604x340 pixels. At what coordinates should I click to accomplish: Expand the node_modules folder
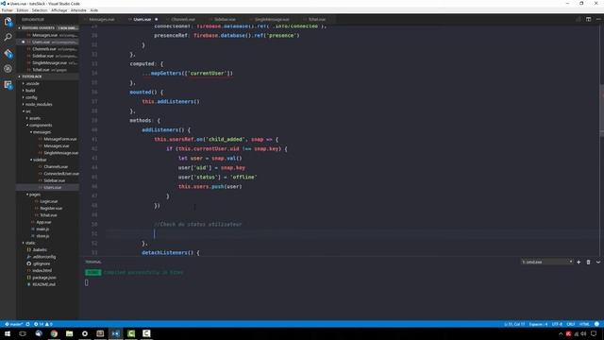point(39,105)
